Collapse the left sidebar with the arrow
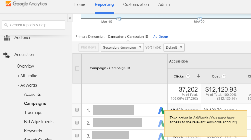Image resolution: width=251 pixels, height=140 pixels. pyautogui.click(x=70, y=18)
